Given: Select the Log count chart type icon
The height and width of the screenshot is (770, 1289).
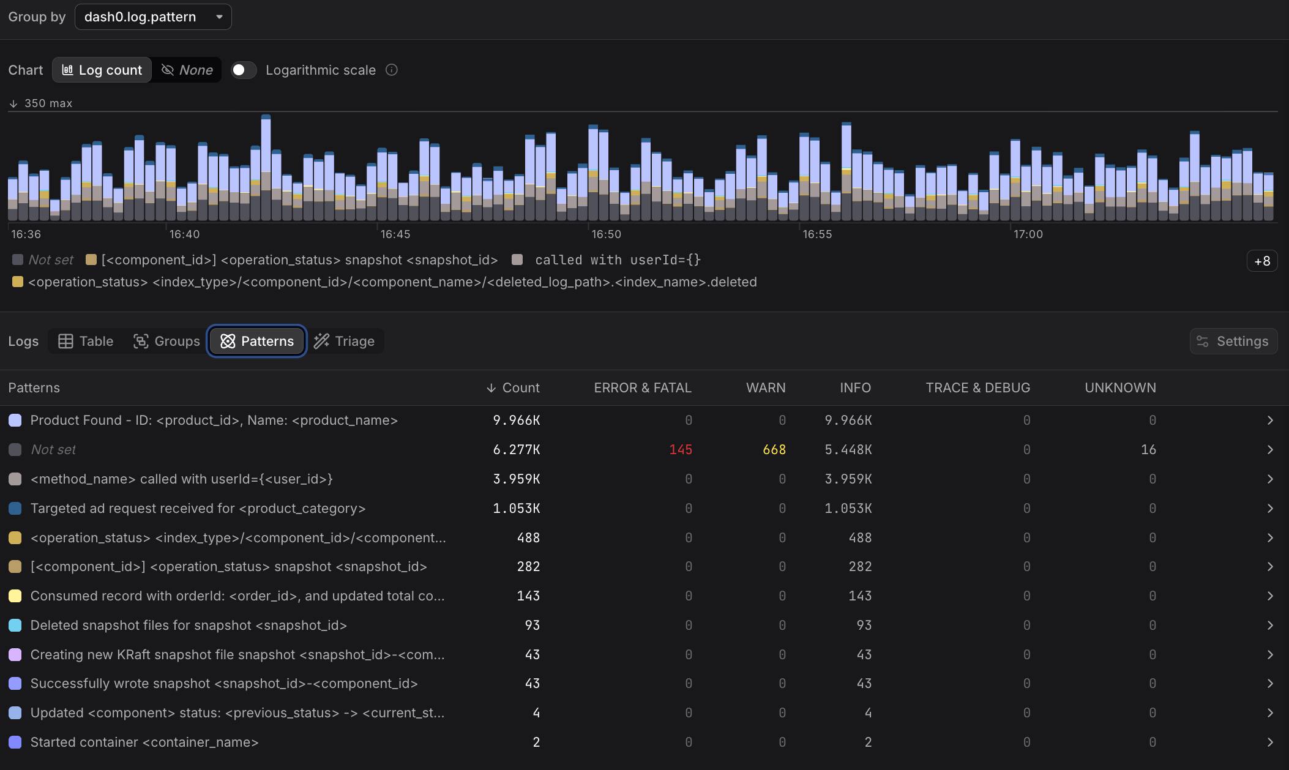Looking at the screenshot, I should (x=68, y=70).
